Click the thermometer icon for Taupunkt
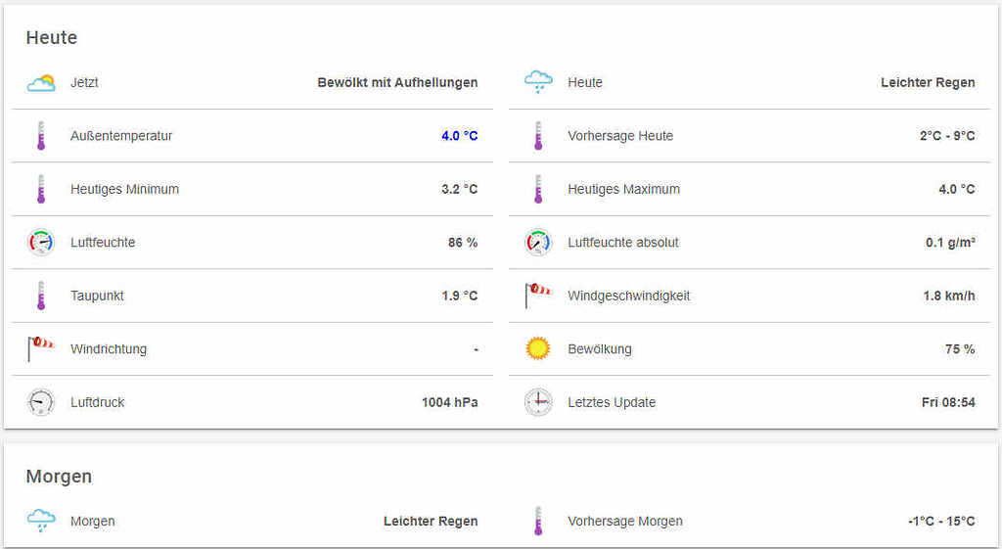Viewport: 1002px width, 549px height. [x=41, y=296]
